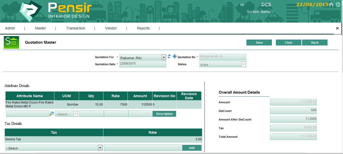343x154 pixels.
Task: Open the Quotation For dropdown
Action: point(164,58)
